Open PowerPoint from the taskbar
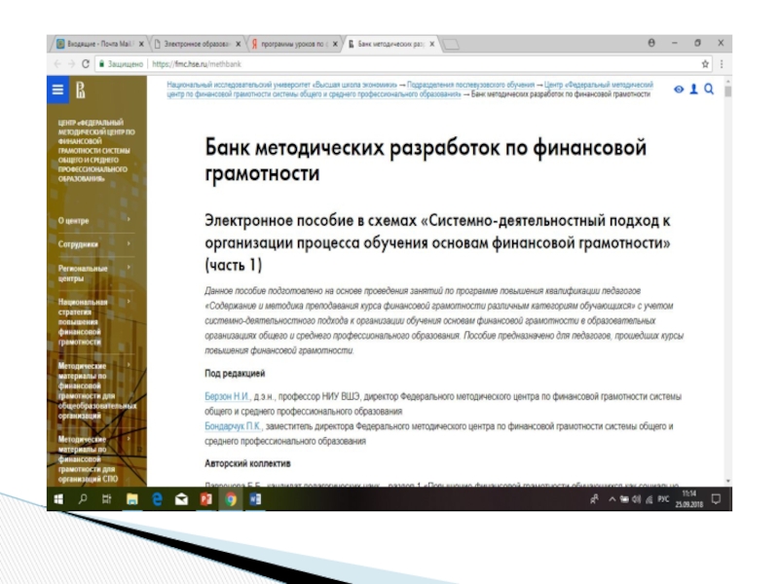 tap(205, 499)
